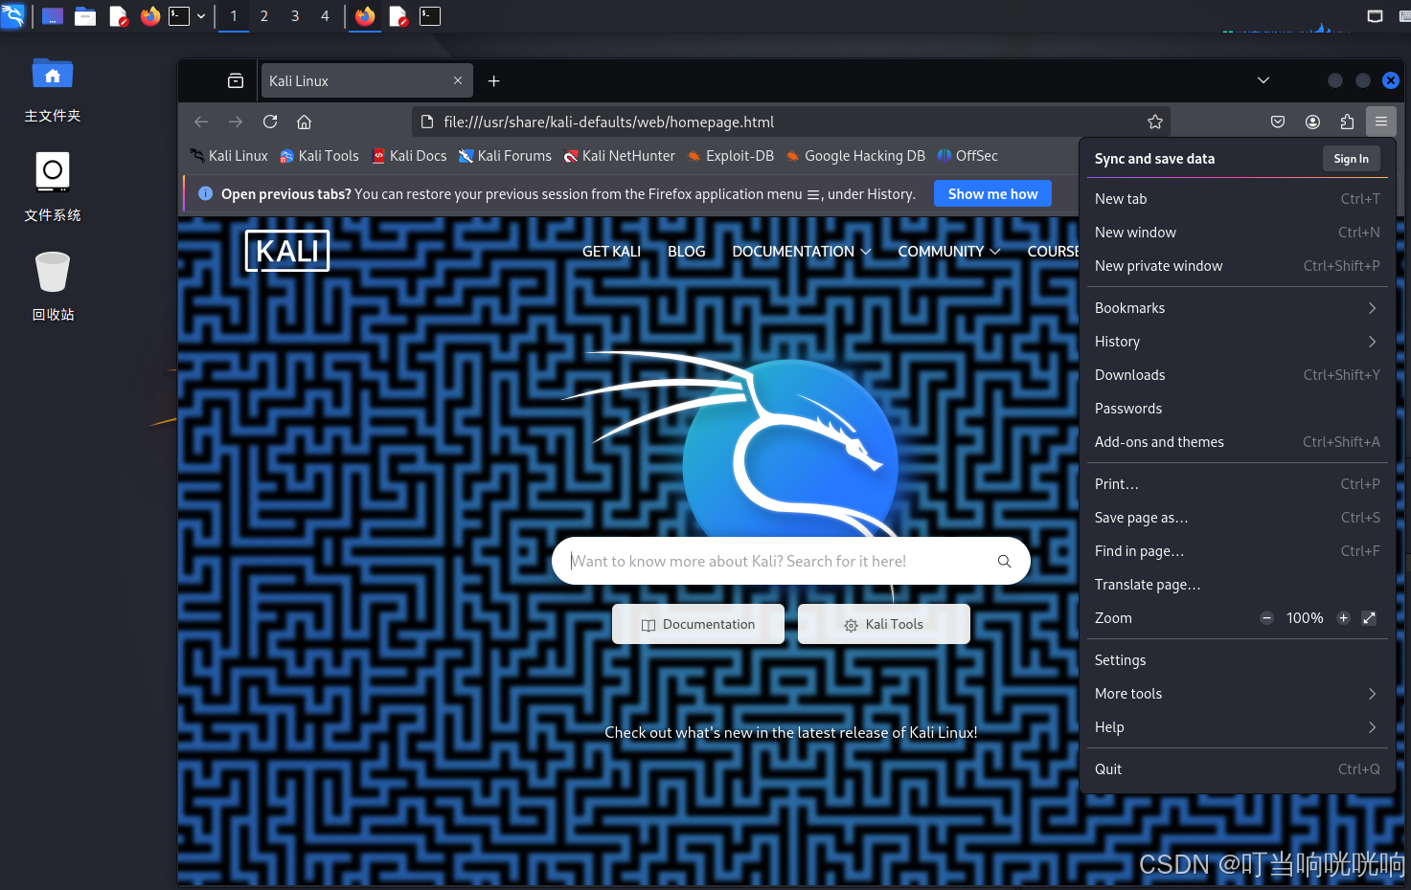Screen dimensions: 1411x890
Task: Click the Kali dragon application menu icon
Action: coord(12,15)
